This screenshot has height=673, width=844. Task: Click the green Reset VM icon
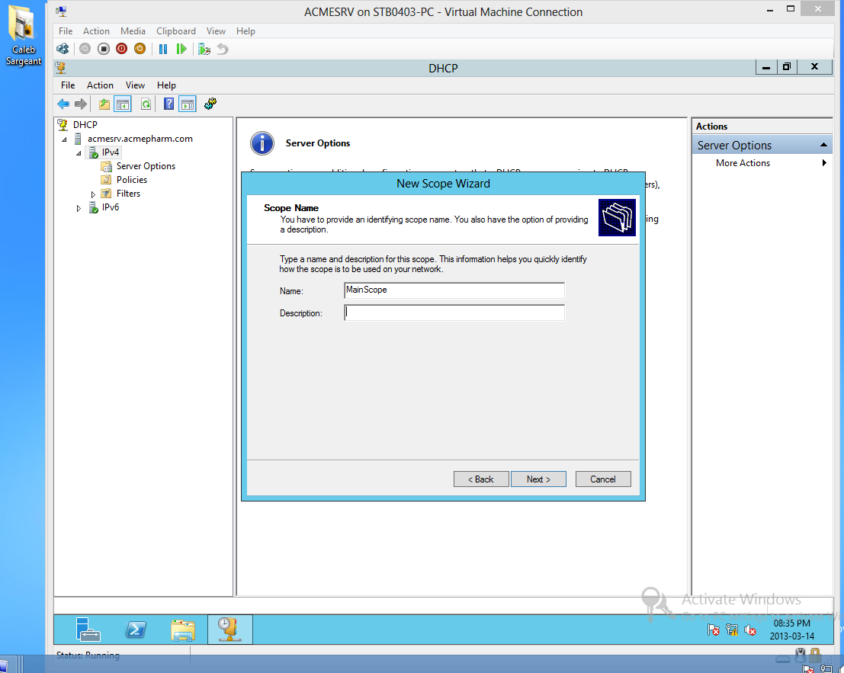point(181,49)
